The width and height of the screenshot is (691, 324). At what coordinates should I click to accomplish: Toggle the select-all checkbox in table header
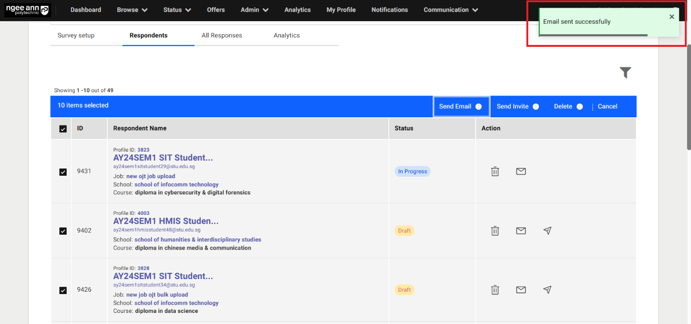pos(62,128)
